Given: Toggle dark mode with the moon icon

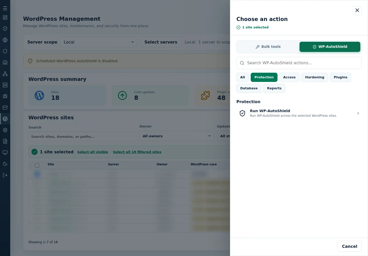Looking at the screenshot, I should (5, 164).
